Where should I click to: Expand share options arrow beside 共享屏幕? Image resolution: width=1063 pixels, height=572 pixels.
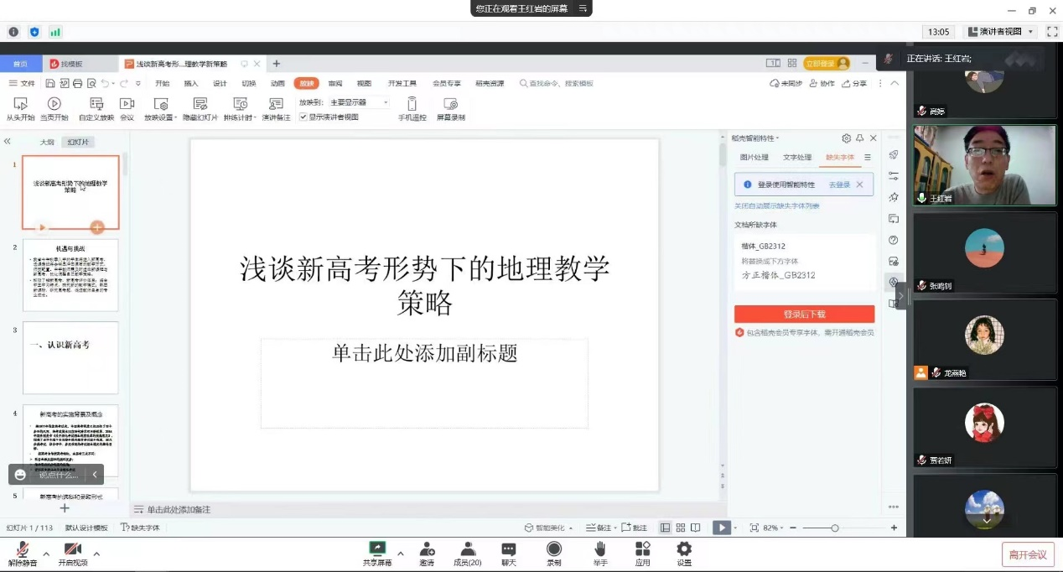point(400,554)
